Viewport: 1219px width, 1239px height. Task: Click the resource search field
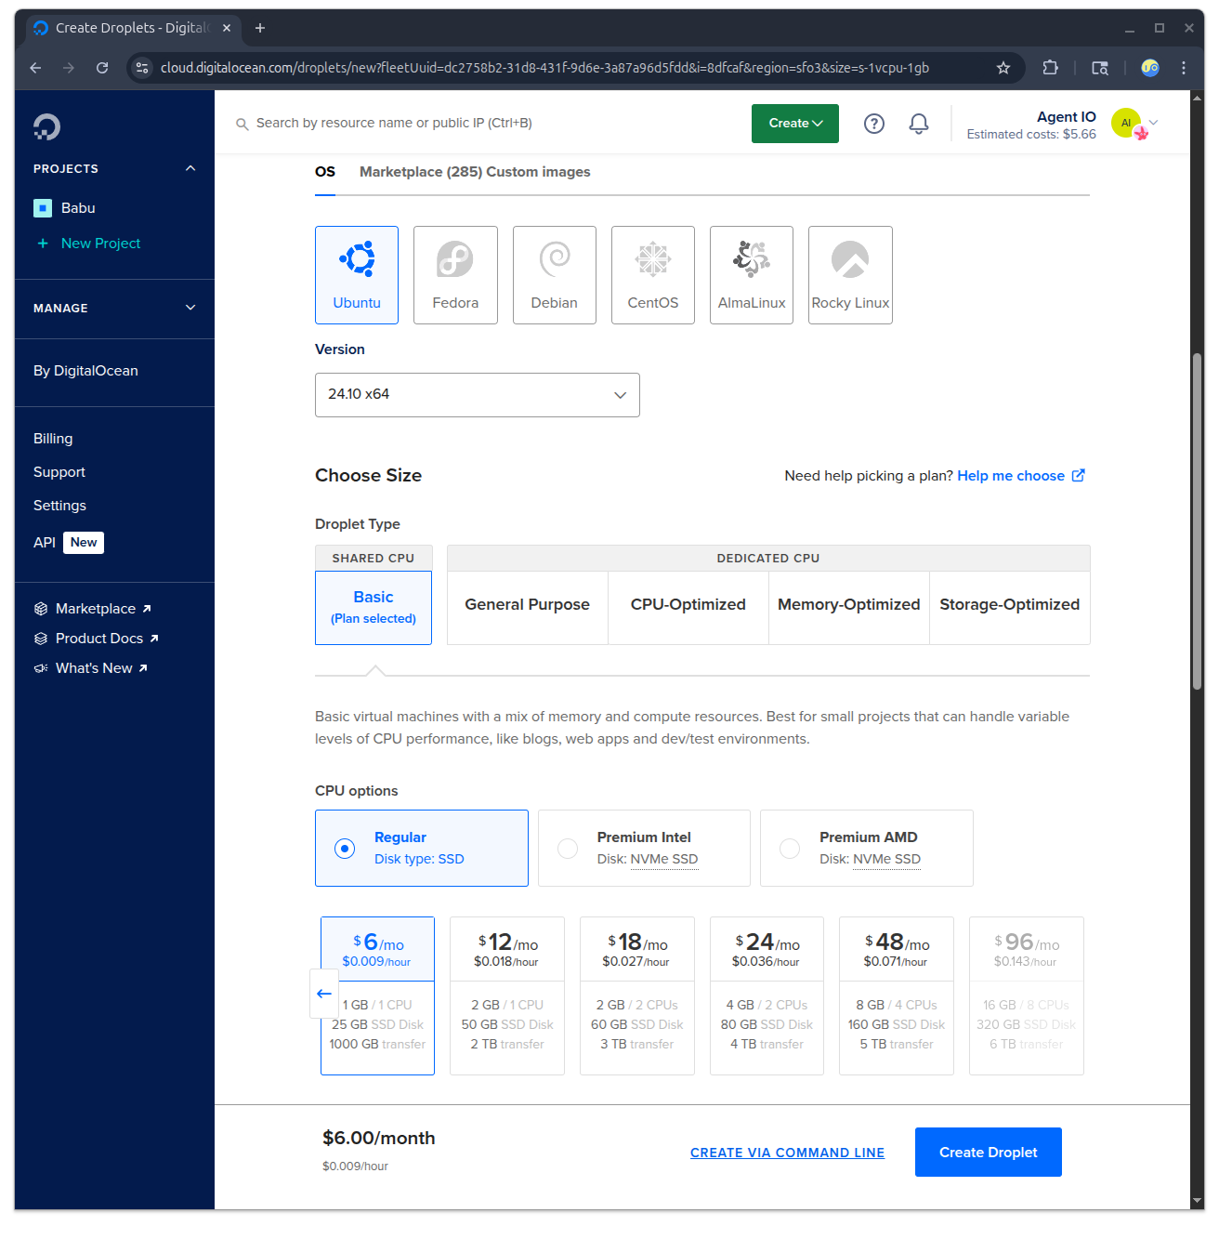point(394,124)
